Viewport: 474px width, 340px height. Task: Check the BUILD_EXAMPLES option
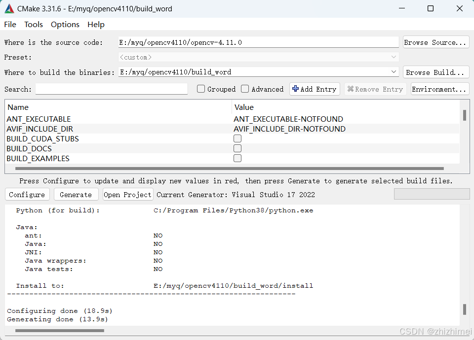(237, 158)
